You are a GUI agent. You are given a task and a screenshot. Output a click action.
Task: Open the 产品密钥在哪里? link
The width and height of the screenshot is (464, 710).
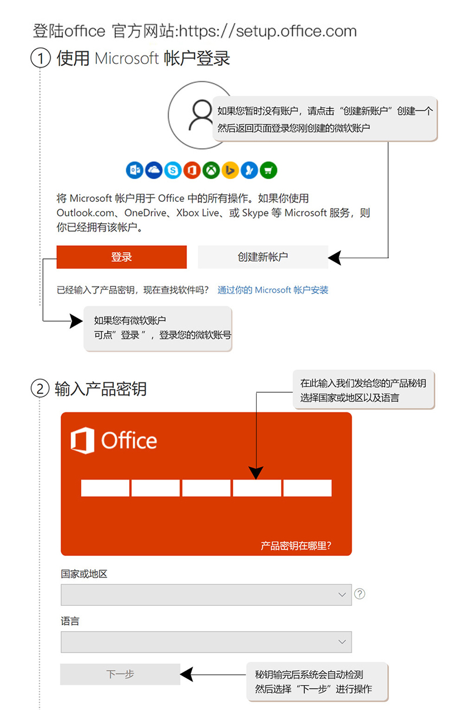click(297, 546)
